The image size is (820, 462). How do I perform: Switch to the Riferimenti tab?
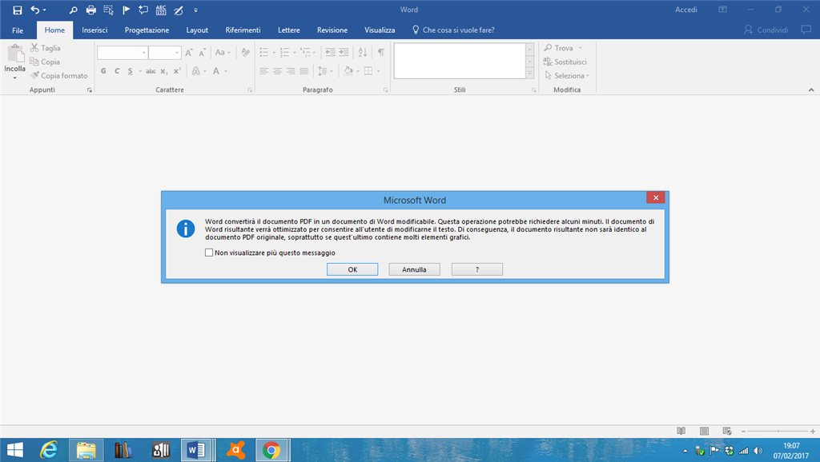(243, 30)
